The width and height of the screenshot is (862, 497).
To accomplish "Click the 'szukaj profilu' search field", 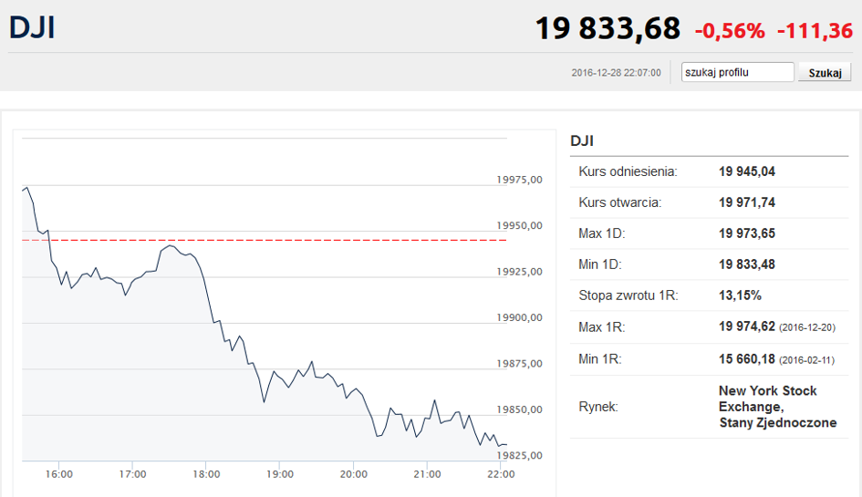I will 737,72.
